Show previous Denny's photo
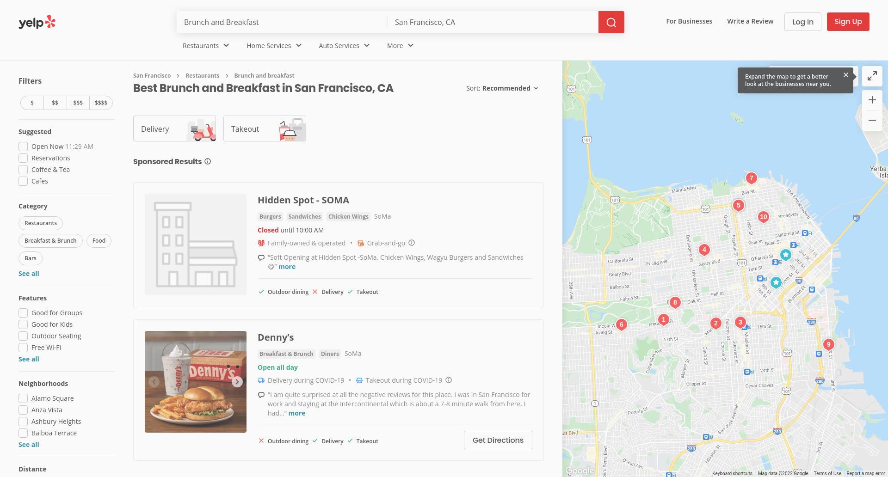This screenshot has width=888, height=477. [x=154, y=382]
